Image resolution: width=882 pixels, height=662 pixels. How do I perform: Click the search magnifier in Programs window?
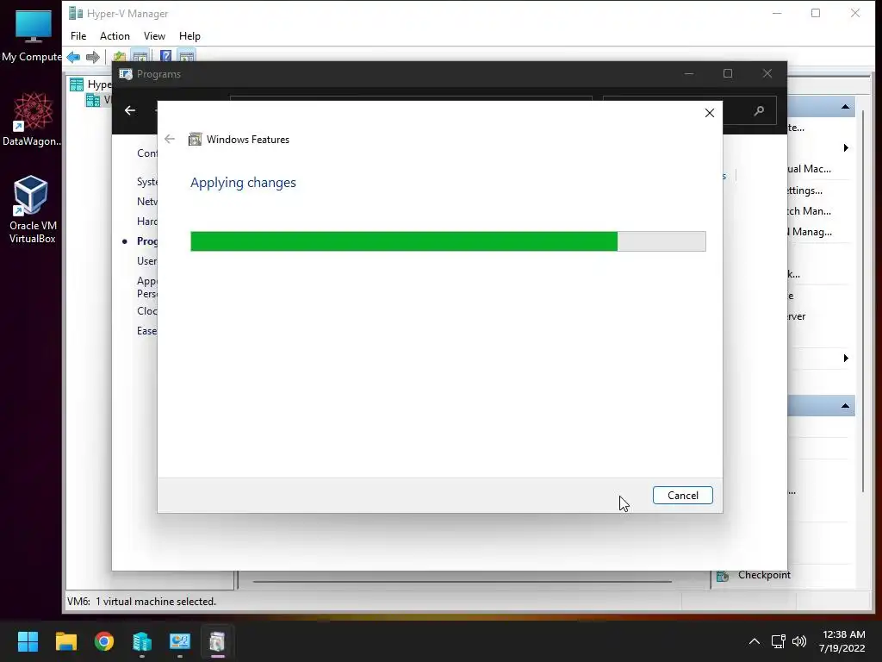[x=759, y=110]
